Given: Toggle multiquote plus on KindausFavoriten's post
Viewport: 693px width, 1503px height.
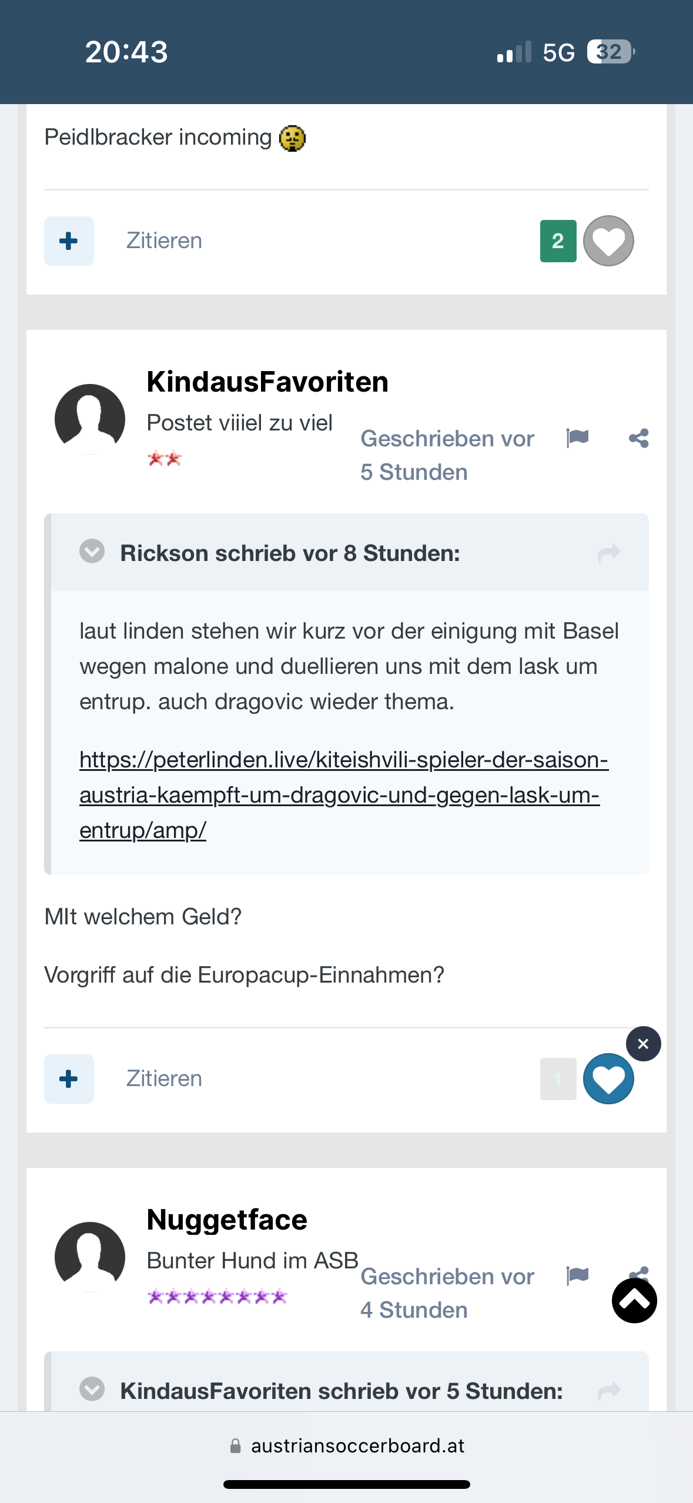Looking at the screenshot, I should 69,1079.
